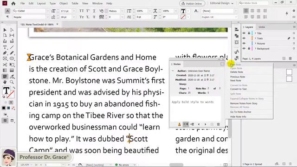Select the Selection tool arrow
297x167 pixels.
[5, 30]
